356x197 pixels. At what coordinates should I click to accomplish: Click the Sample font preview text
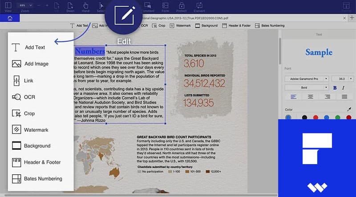(319, 52)
